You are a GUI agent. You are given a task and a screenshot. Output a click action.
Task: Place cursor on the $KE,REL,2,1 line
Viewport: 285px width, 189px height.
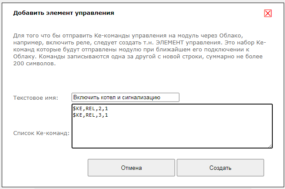[90, 108]
